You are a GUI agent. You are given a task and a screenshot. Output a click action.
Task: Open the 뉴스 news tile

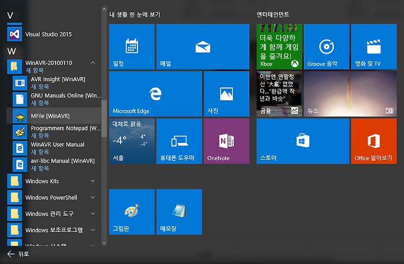tap(350, 94)
